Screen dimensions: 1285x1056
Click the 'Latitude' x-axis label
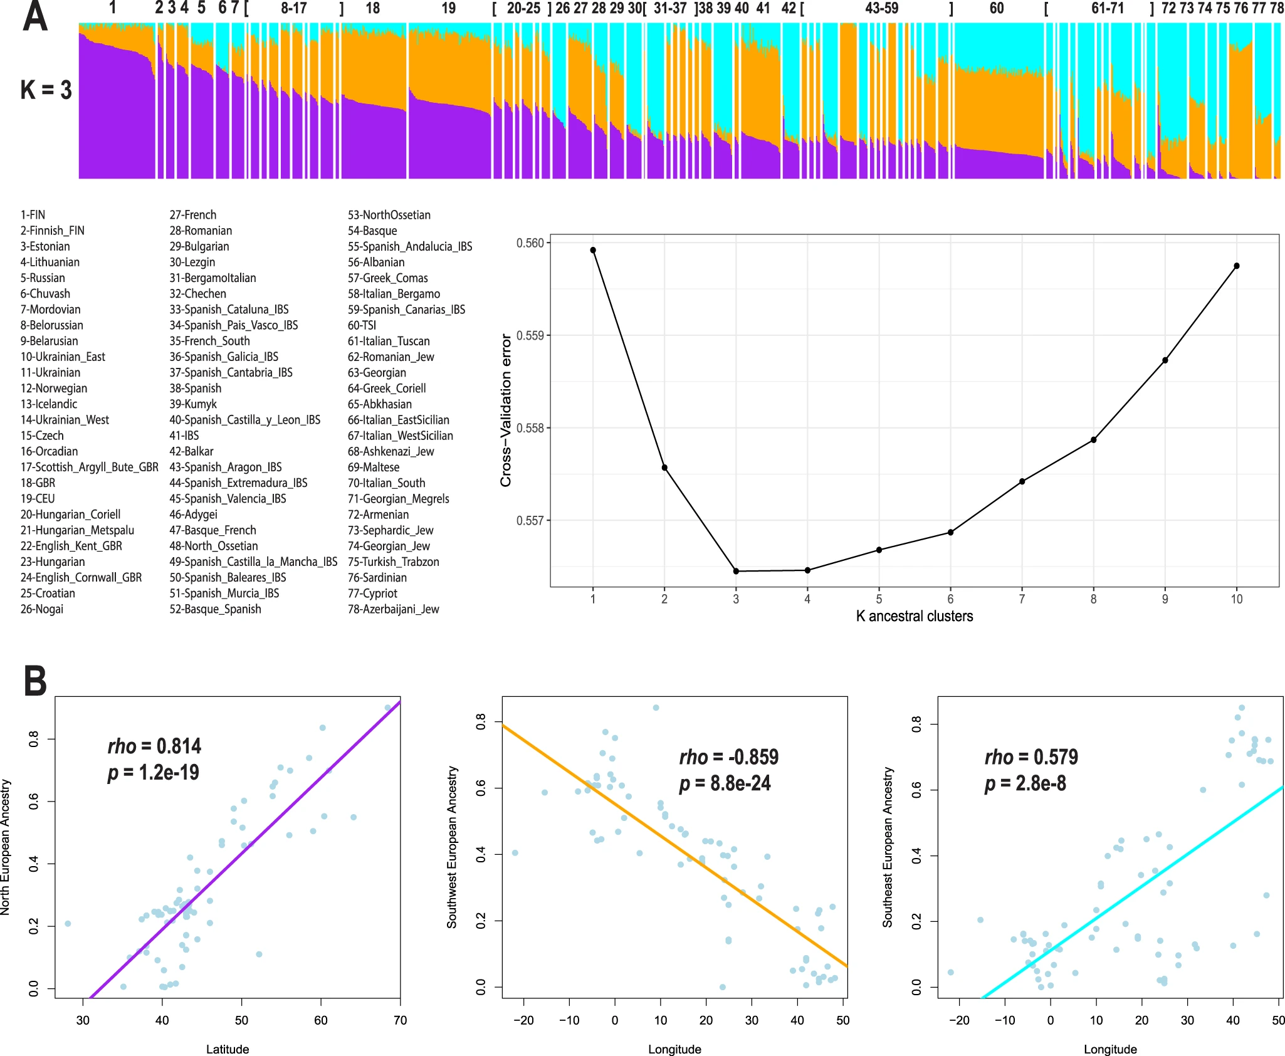[x=228, y=1049]
